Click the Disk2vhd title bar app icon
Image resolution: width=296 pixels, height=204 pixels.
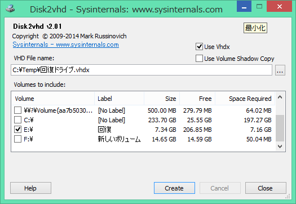pyautogui.click(x=10, y=8)
